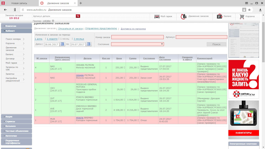Open the Не знаешь какую жидкость banner

click(x=243, y=79)
